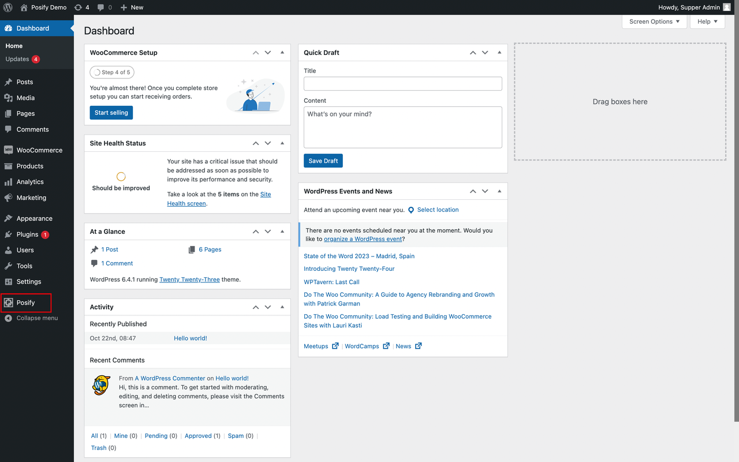Viewport: 739px width, 462px height.
Task: Click the Supper Admin avatar
Action: click(x=726, y=8)
